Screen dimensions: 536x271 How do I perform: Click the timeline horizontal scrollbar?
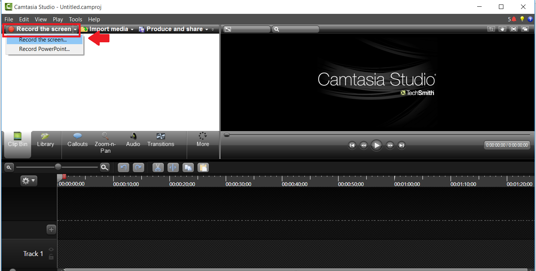coord(296,269)
